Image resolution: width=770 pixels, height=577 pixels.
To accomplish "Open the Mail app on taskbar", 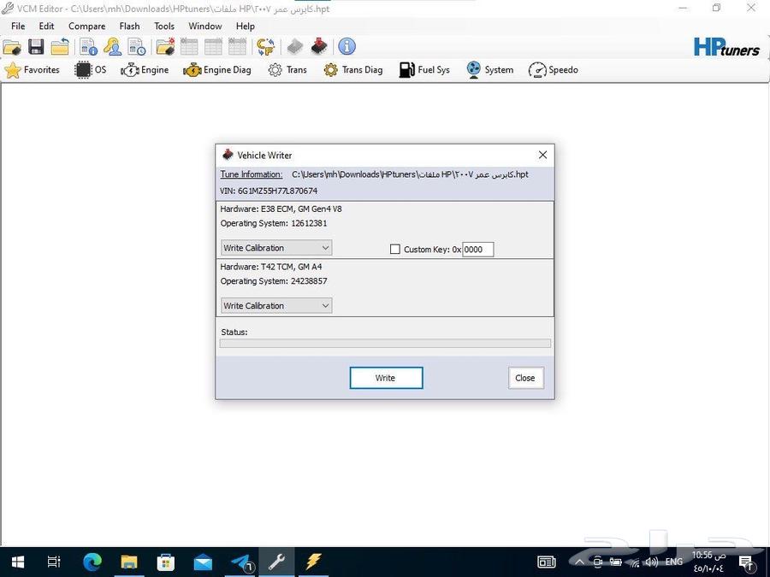I will point(203,562).
